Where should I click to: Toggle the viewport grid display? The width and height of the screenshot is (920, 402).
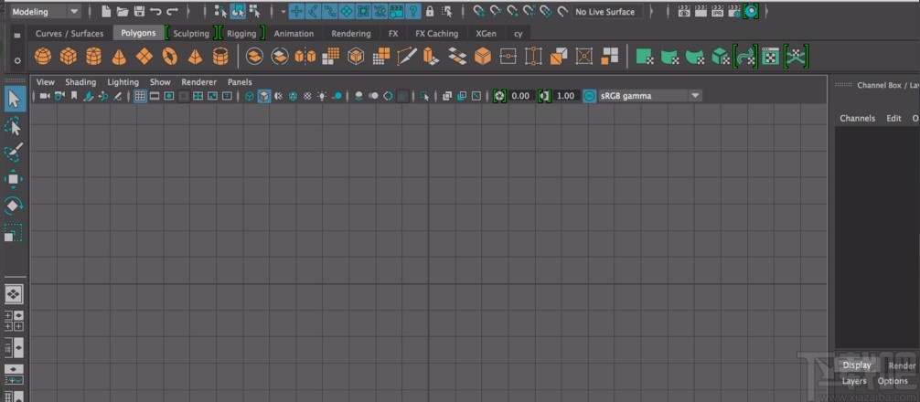coord(140,96)
